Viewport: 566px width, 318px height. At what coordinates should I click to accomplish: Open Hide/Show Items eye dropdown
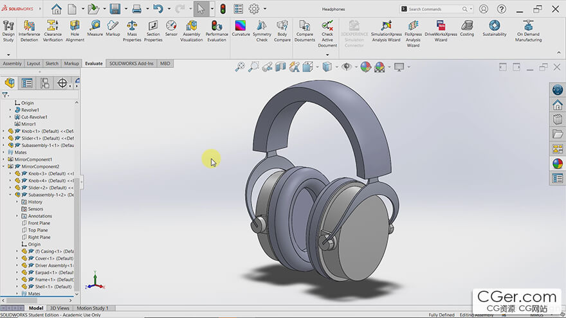tap(356, 67)
